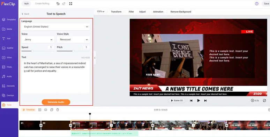This screenshot has width=270, height=137.
Task: Adjust the Pitch slider handle
Action: tap(74, 51)
